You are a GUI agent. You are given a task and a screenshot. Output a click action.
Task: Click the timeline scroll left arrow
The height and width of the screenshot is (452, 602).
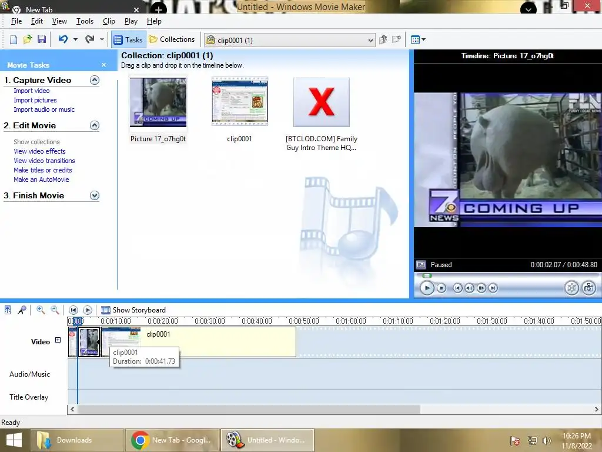point(72,410)
